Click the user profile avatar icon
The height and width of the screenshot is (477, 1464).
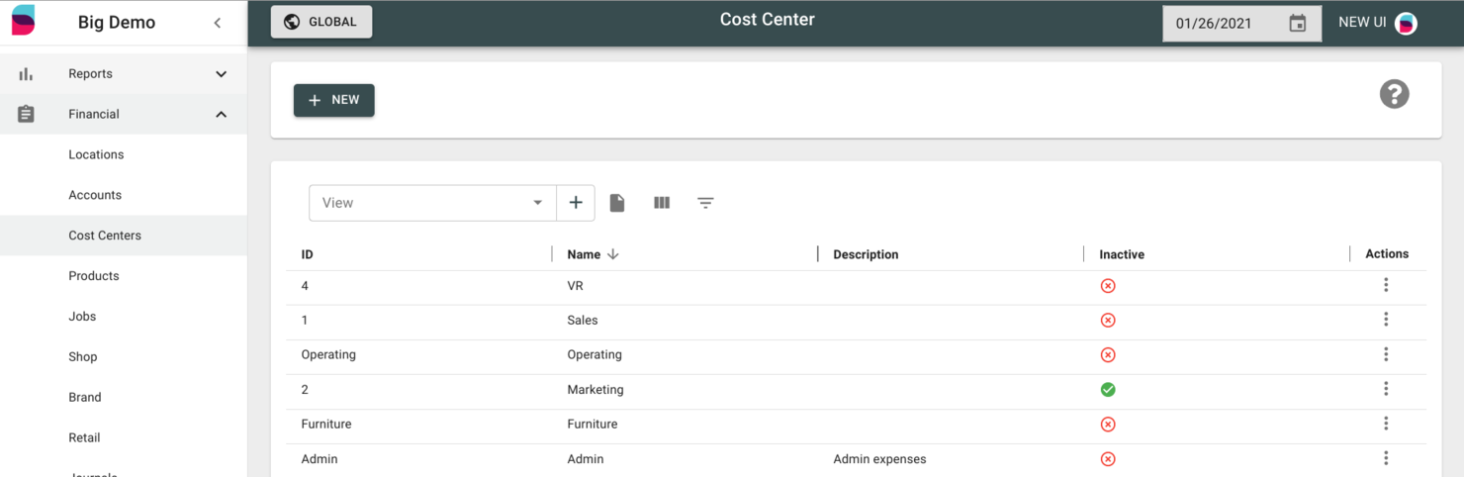click(x=1406, y=24)
